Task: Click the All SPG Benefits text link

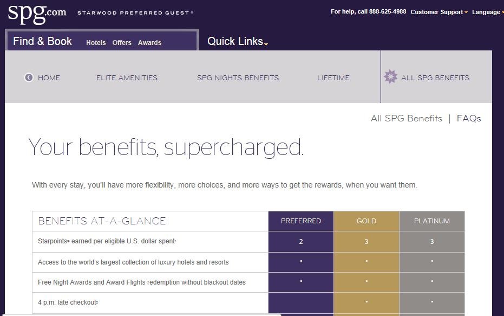Action: click(x=406, y=118)
